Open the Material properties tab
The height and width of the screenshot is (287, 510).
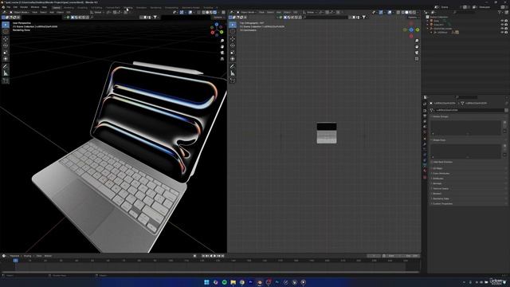(425, 171)
